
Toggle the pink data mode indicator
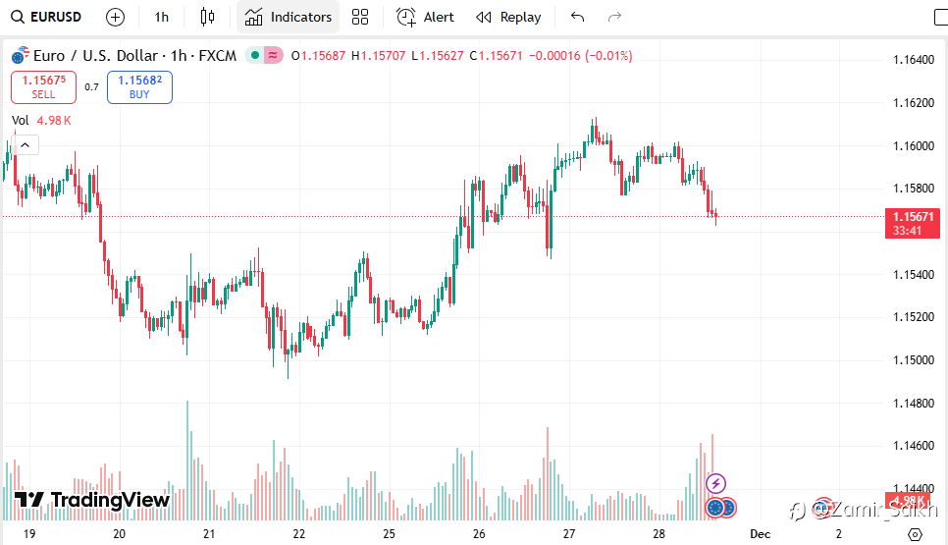(273, 56)
